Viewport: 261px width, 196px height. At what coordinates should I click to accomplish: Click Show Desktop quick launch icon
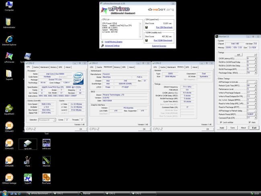[12, 194]
